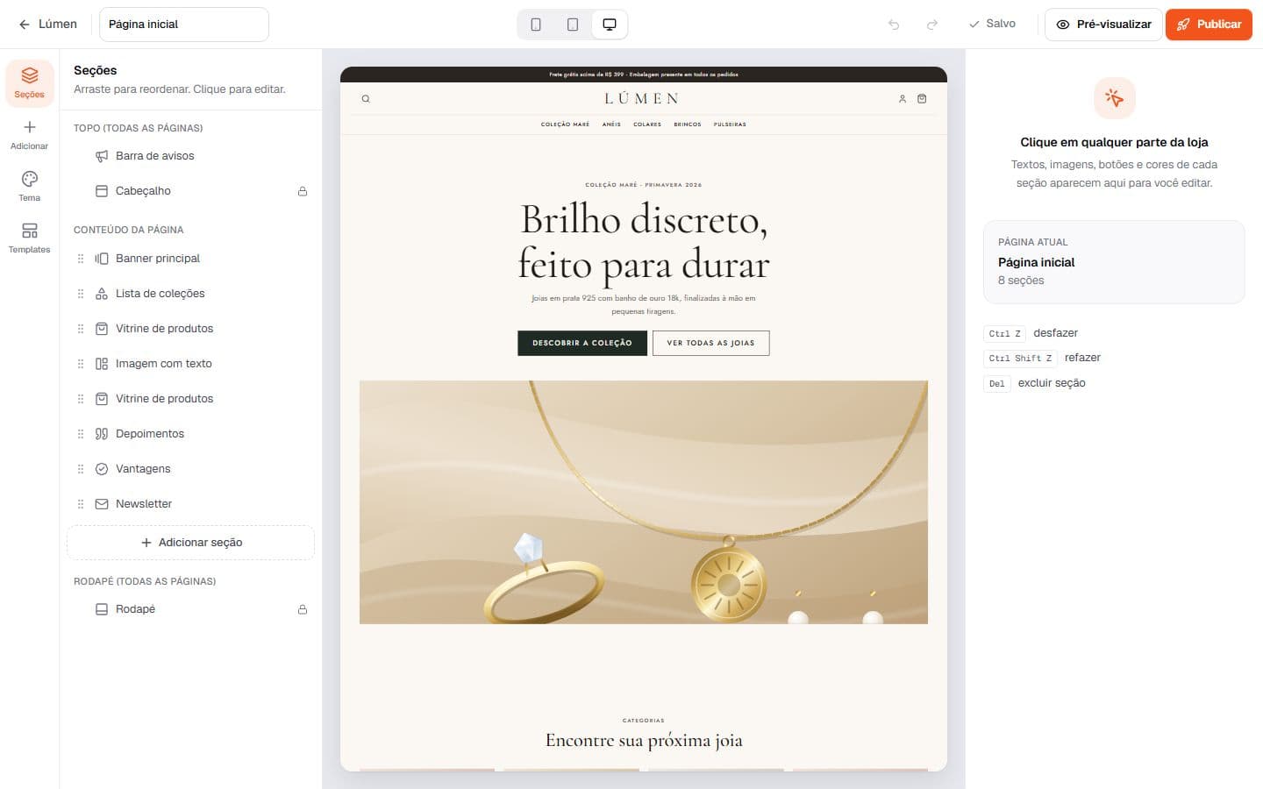This screenshot has height=789, width=1263.
Task: Open BRINCOS nav link in preview
Action: tap(688, 124)
